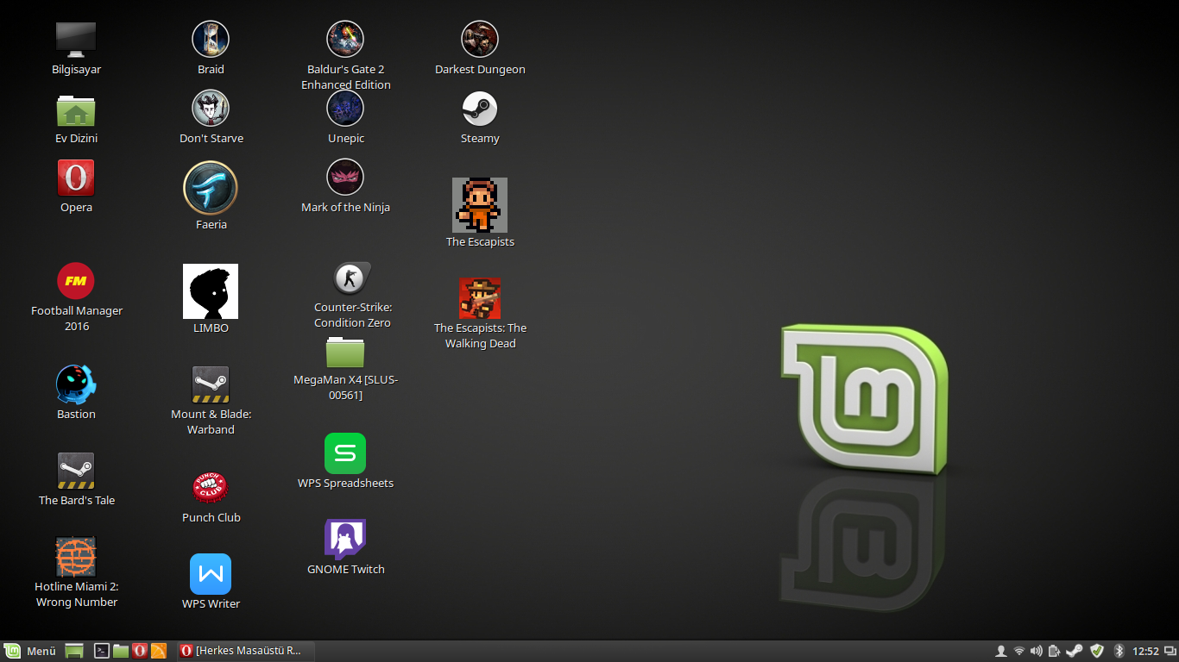Image resolution: width=1179 pixels, height=662 pixels.
Task: Select the Bastion game icon
Action: pyautogui.click(x=76, y=384)
